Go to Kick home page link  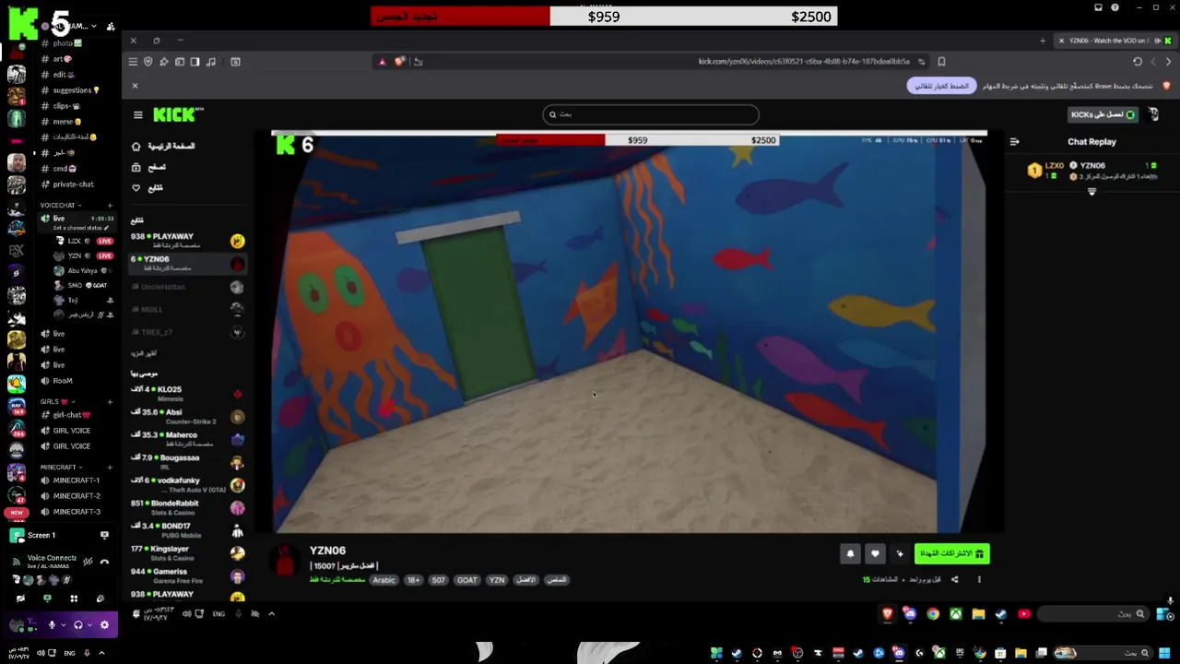coord(164,147)
